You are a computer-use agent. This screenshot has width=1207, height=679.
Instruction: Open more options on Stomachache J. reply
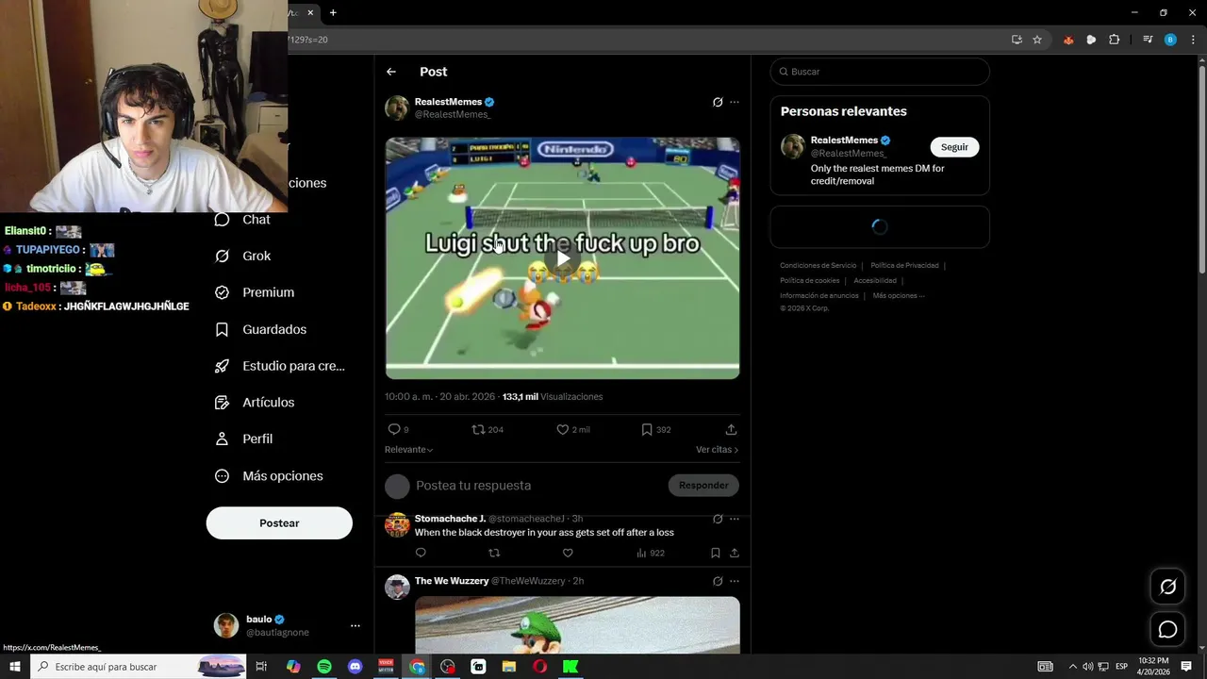[735, 519]
